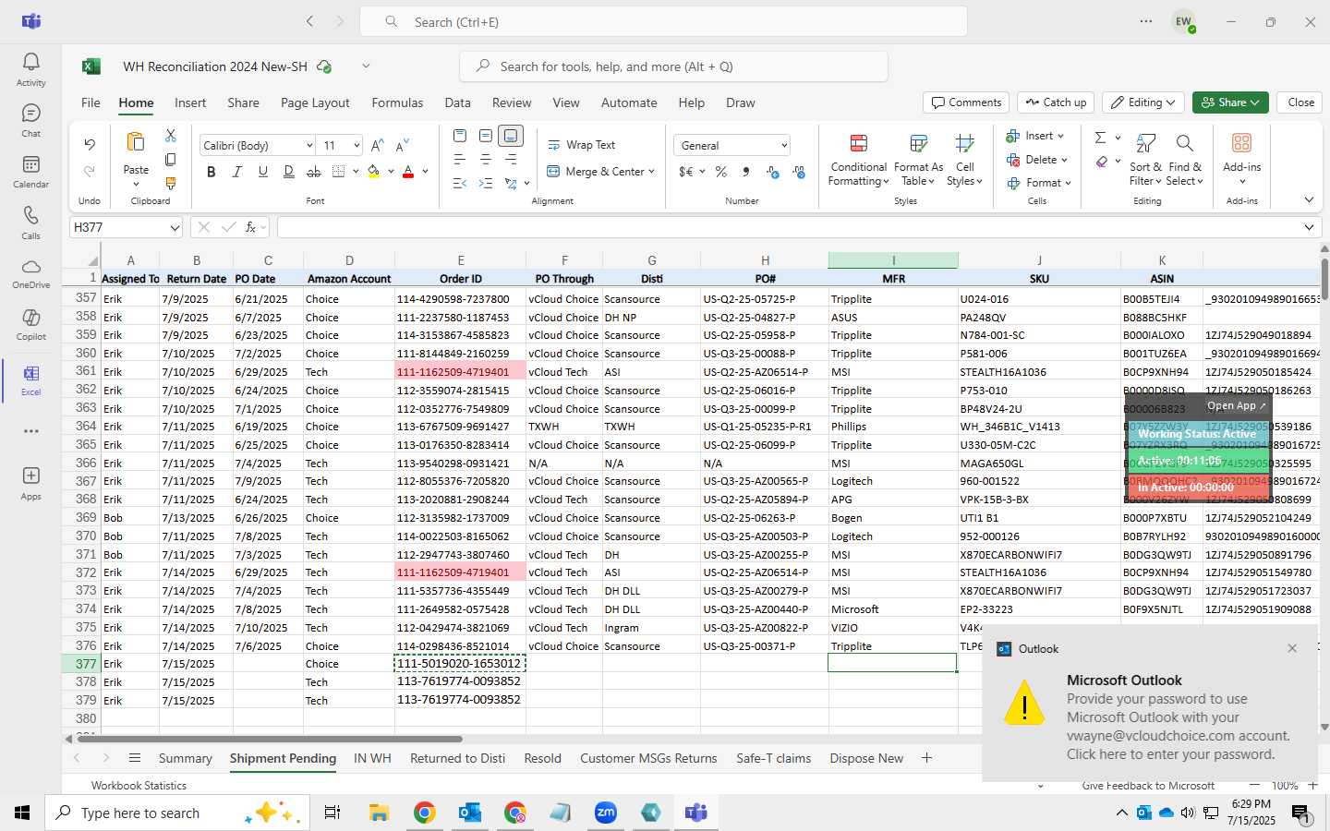Toggle Strikethrough formatting
The image size is (1330, 831).
click(314, 172)
